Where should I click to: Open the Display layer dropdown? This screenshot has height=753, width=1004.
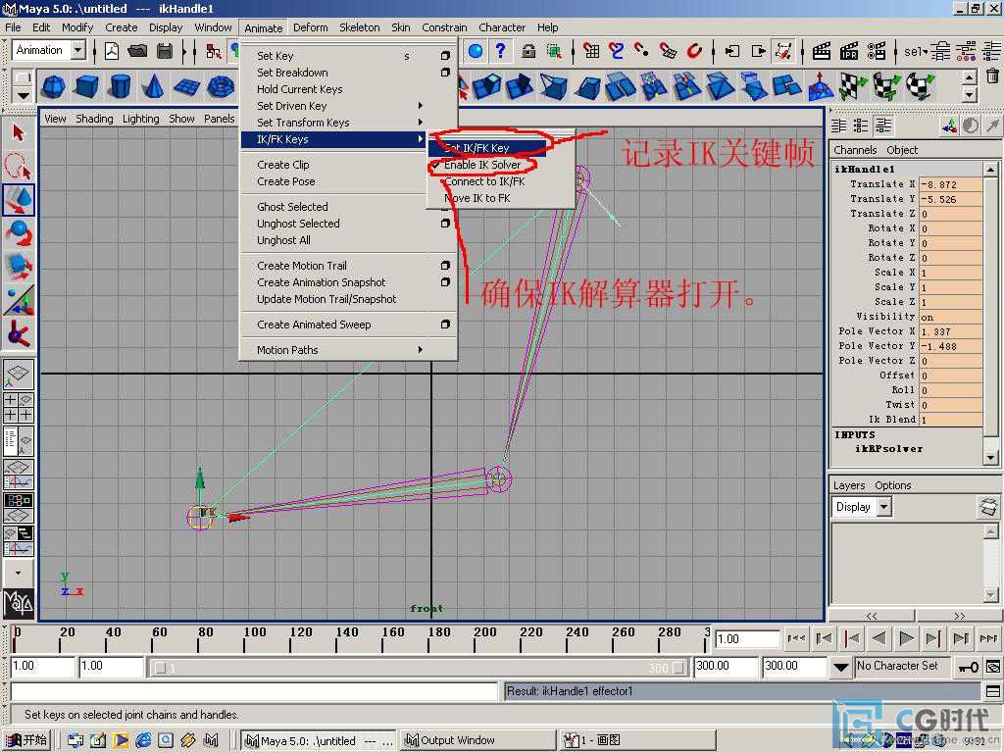(884, 507)
